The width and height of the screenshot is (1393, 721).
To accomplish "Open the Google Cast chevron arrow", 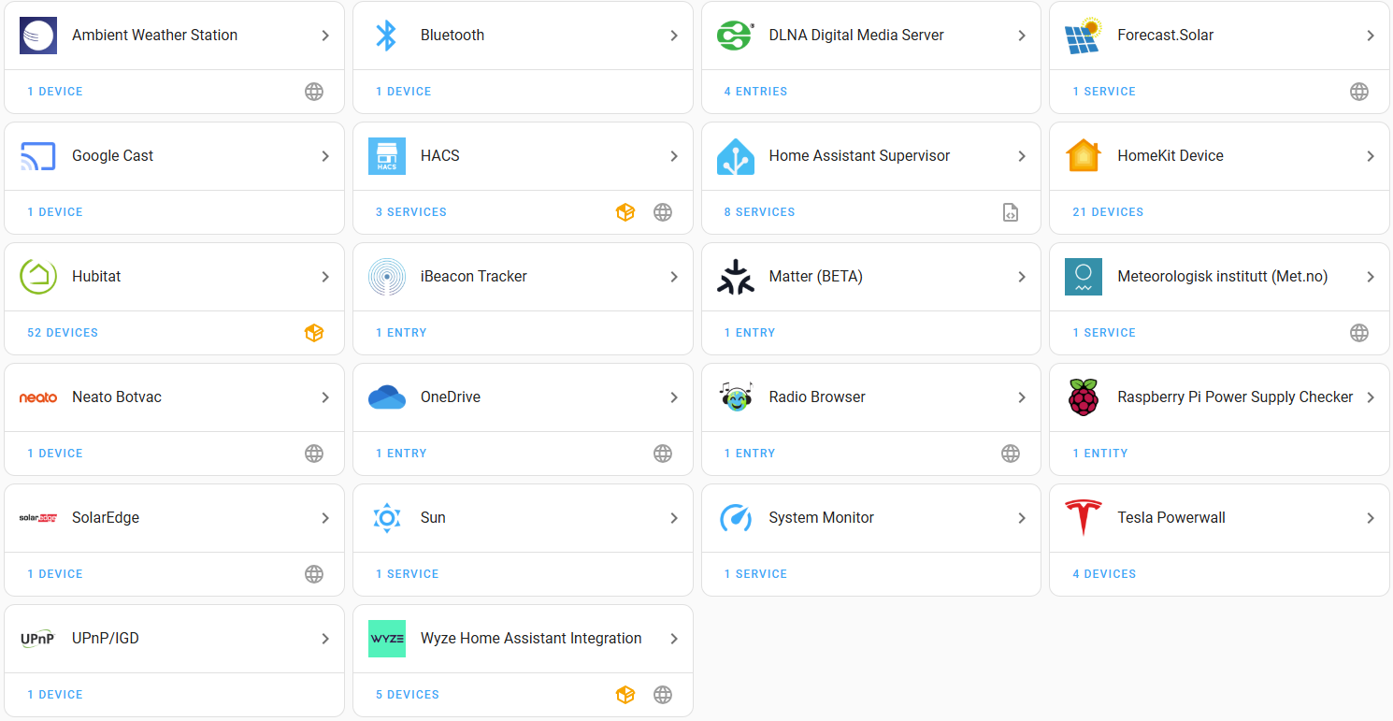I will (x=325, y=156).
